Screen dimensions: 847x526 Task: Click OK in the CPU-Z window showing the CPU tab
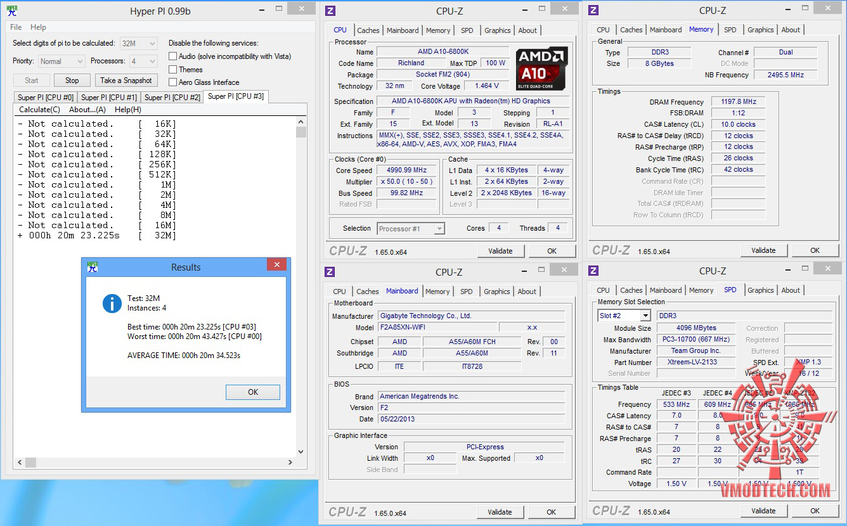552,251
